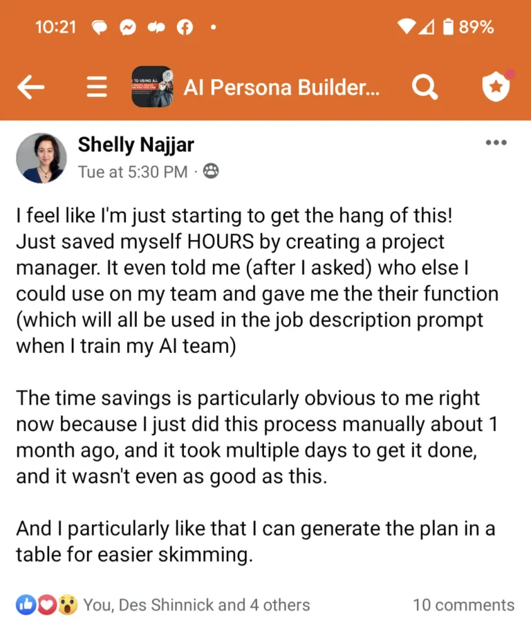Image resolution: width=531 pixels, height=627 pixels.
Task: Tap the group audience privacy icon
Action: pos(211,171)
